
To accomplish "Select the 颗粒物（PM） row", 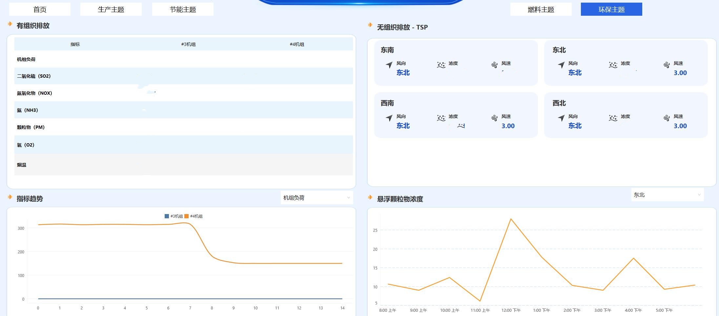I will [184, 127].
